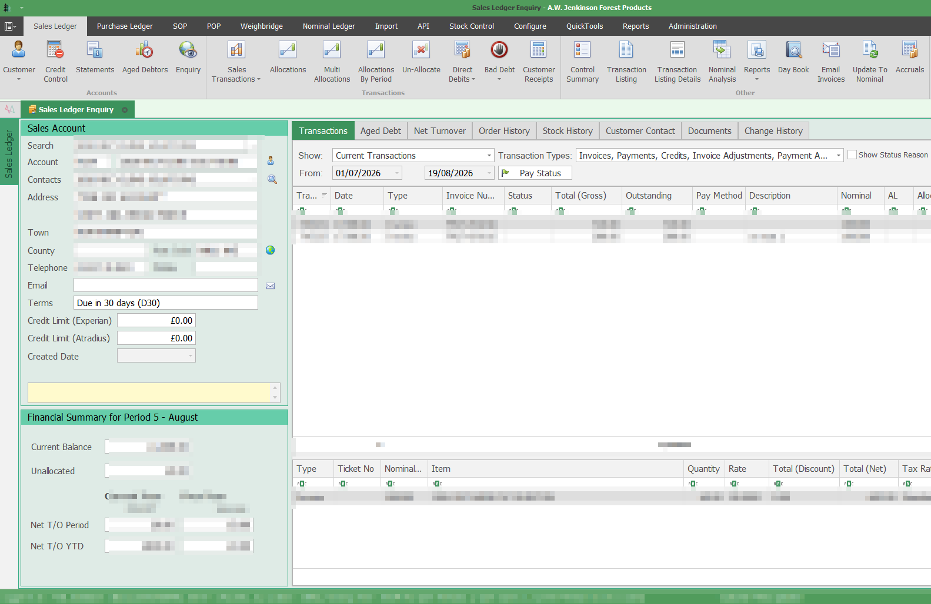Image resolution: width=931 pixels, height=604 pixels.
Task: Open the Transaction Listing report
Action: click(x=626, y=61)
